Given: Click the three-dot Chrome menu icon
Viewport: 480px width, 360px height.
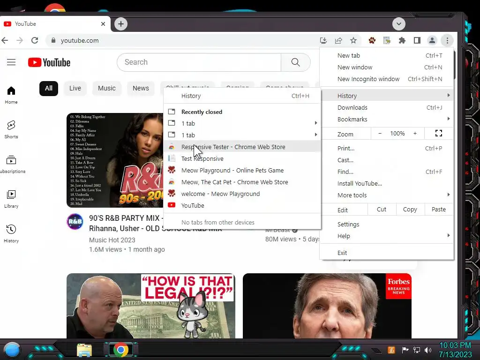Looking at the screenshot, I should 447,40.
